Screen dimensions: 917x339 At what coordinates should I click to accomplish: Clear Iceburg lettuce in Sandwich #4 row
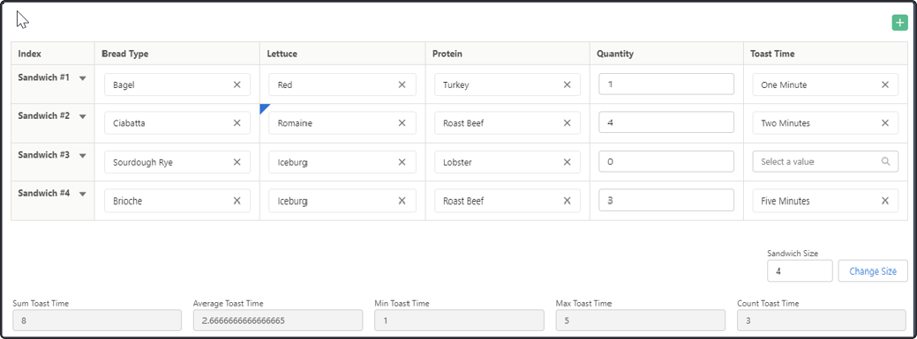click(402, 201)
